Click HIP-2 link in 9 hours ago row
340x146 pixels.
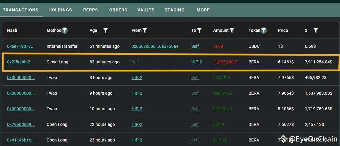tap(137, 93)
